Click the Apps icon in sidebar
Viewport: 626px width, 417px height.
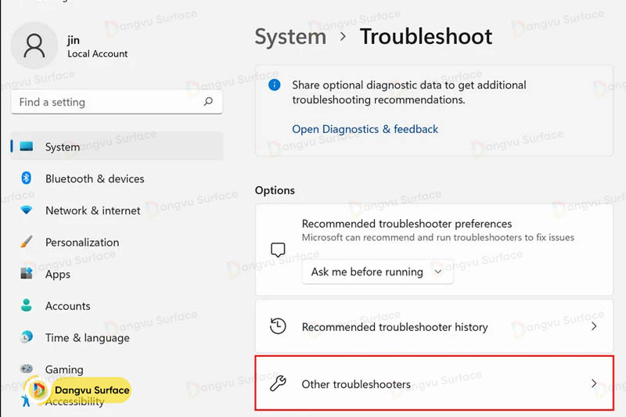click(27, 273)
